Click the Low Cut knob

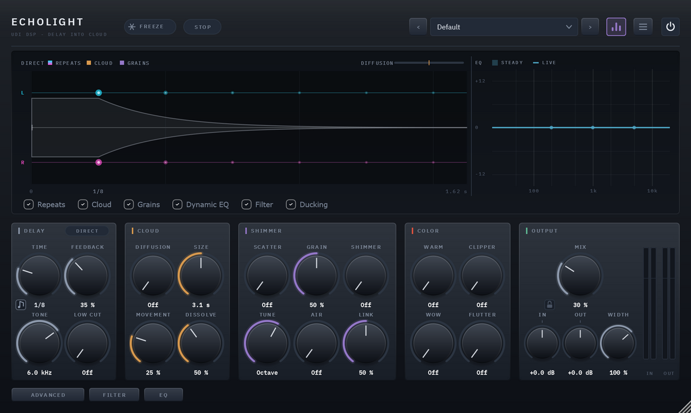[88, 343]
